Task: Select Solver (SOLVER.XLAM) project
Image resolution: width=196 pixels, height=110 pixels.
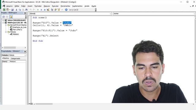Action: 16,20
